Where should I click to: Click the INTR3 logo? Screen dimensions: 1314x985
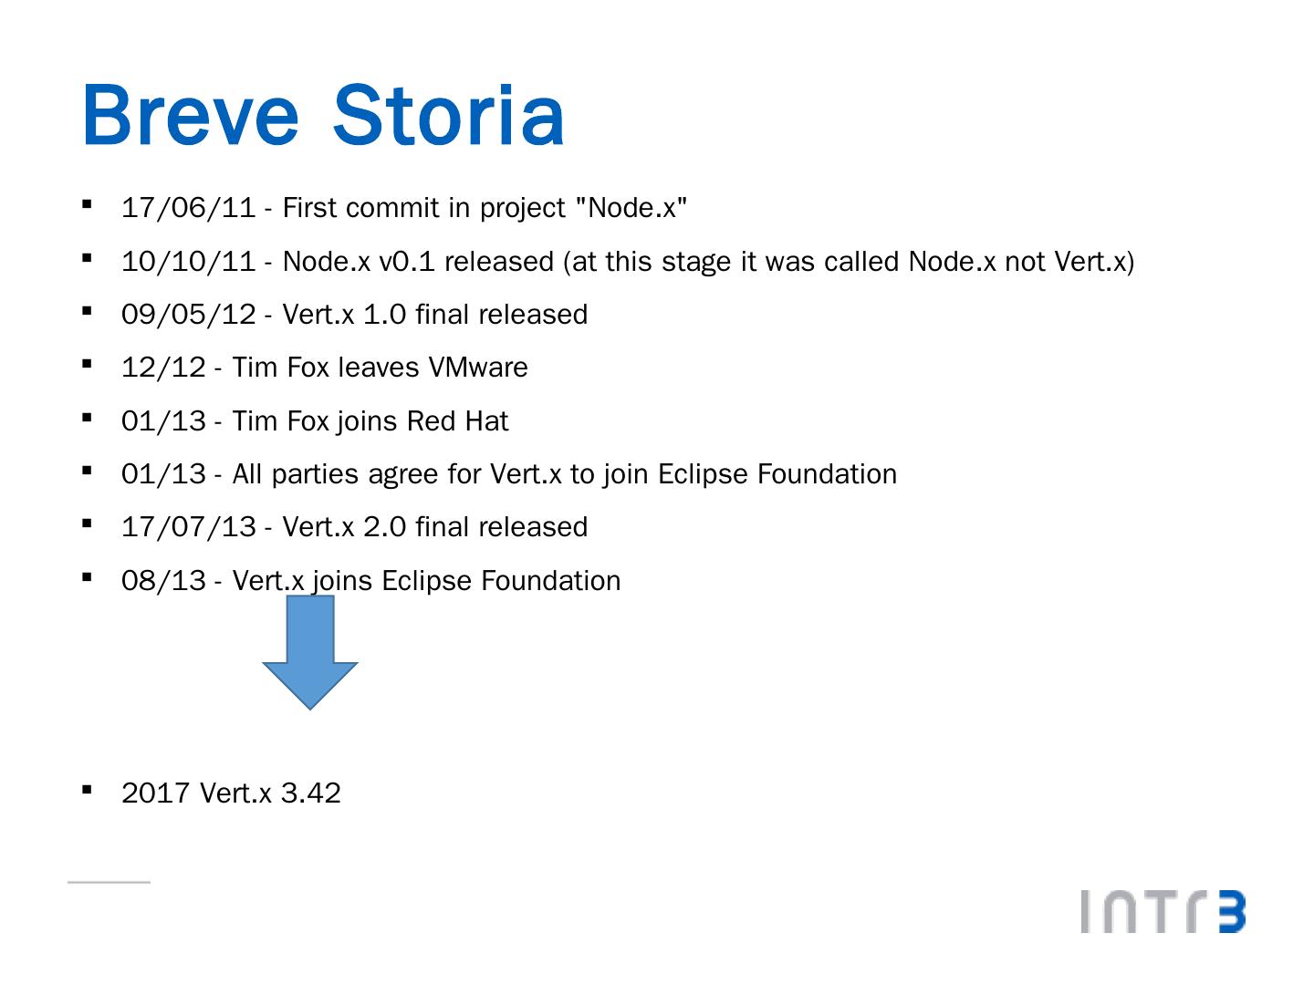coord(1163,911)
